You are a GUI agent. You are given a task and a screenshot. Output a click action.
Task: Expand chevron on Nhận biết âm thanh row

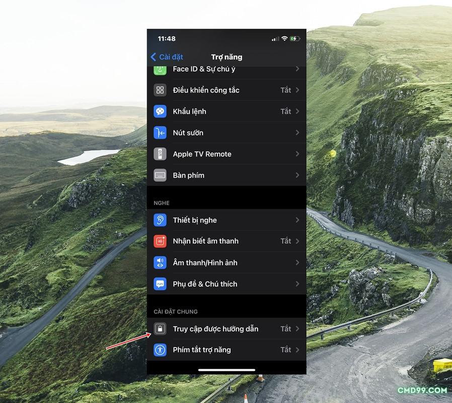click(297, 241)
